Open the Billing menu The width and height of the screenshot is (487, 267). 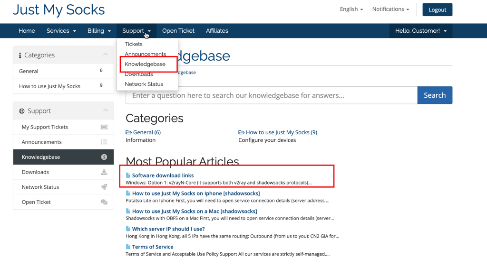[x=99, y=31]
